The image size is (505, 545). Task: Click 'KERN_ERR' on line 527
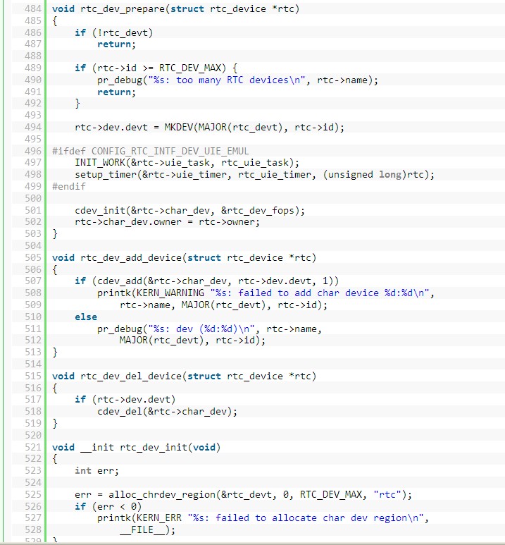[x=159, y=518]
